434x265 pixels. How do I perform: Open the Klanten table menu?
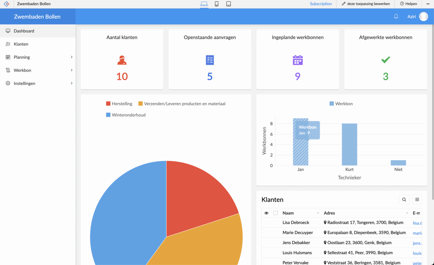(417, 200)
